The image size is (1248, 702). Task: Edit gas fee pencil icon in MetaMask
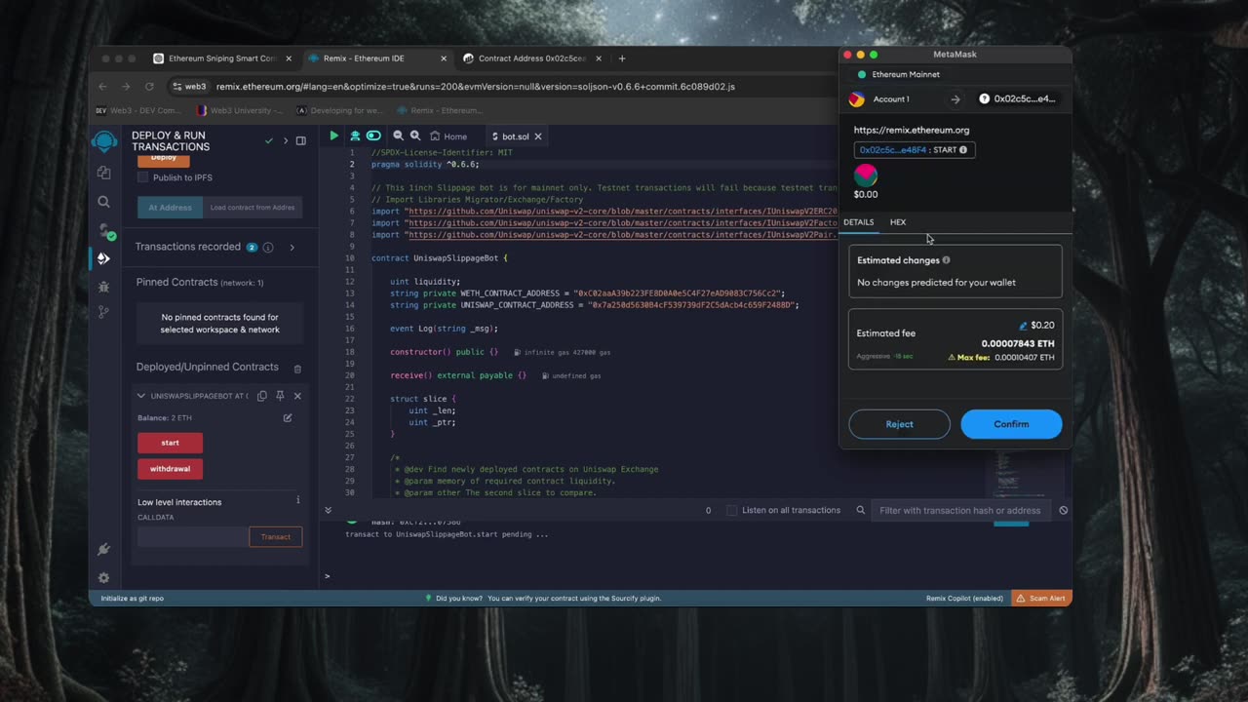point(1023,326)
